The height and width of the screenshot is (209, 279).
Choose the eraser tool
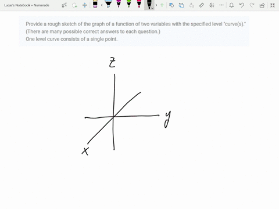click(x=95, y=4)
